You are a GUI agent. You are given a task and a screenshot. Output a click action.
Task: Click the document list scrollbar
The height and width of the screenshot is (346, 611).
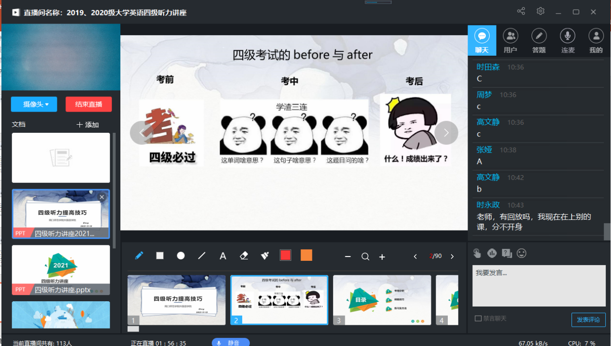coord(114,191)
